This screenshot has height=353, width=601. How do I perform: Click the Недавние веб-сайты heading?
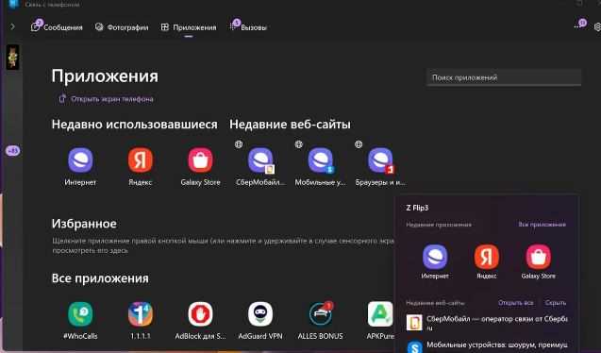(x=290, y=125)
